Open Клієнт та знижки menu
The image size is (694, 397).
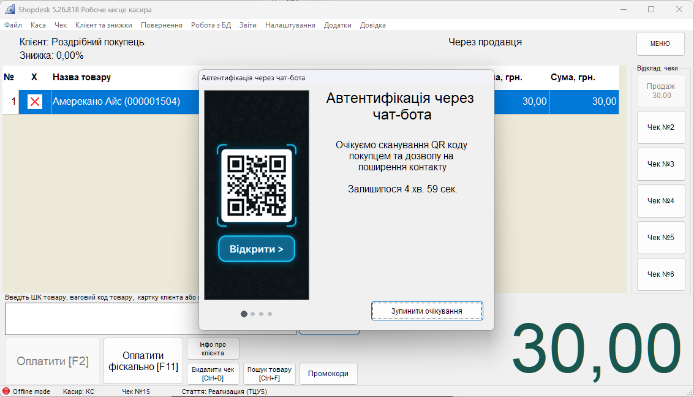104,25
